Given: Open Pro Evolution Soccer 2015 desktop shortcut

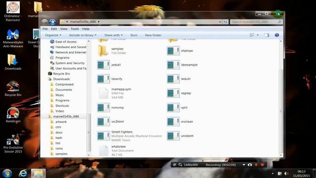Looking at the screenshot, I should click(x=13, y=144).
